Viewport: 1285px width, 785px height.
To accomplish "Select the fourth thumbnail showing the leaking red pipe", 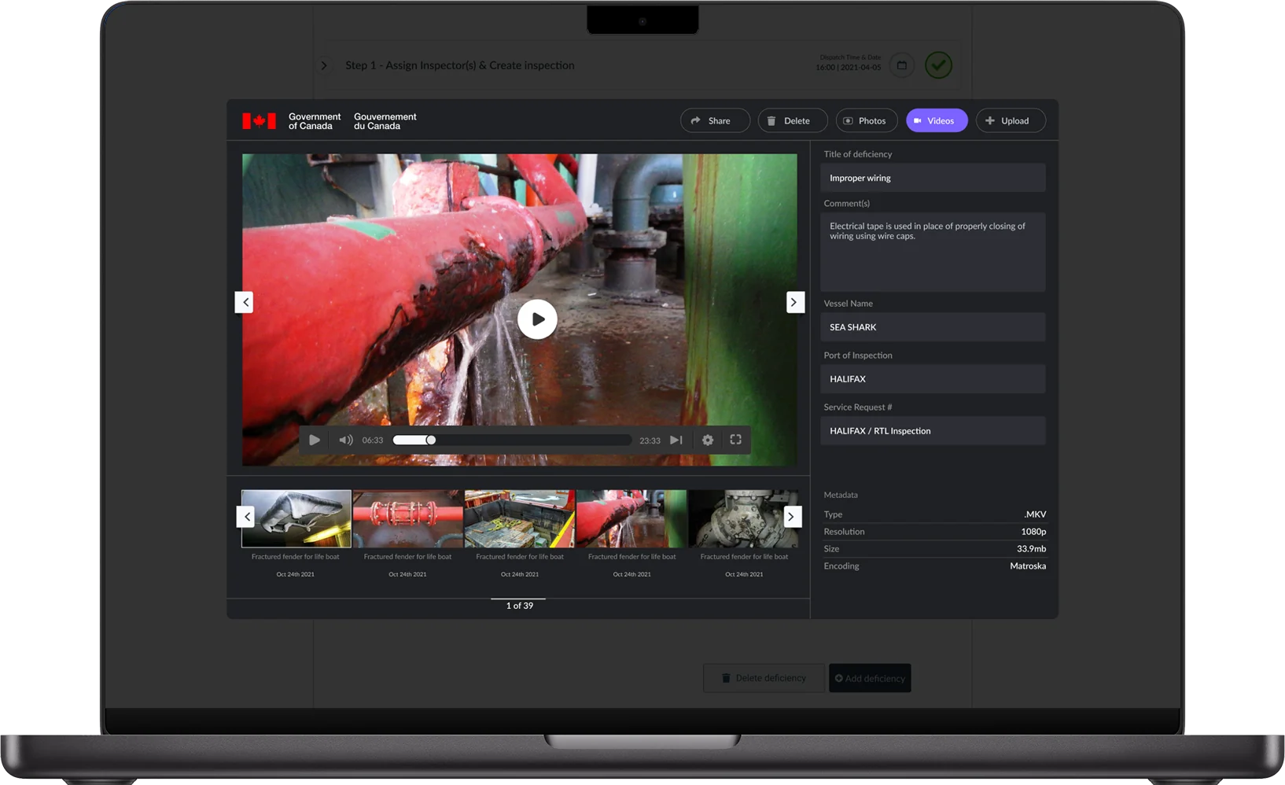I will pos(631,519).
